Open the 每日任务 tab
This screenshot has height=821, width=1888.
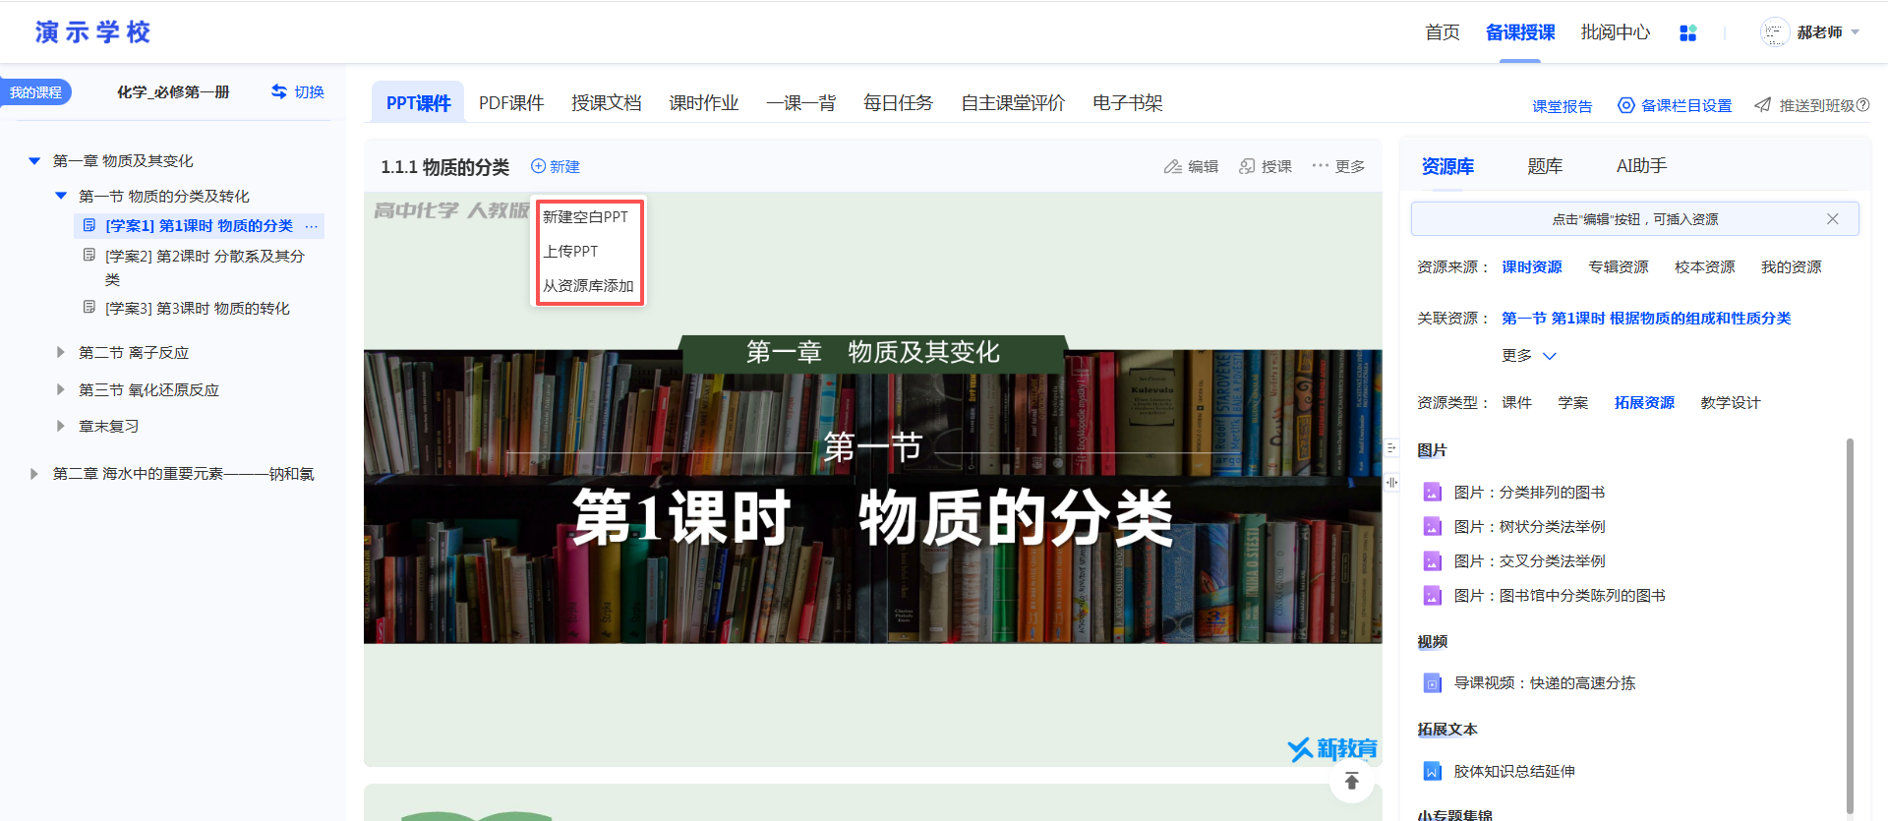pyautogui.click(x=899, y=103)
